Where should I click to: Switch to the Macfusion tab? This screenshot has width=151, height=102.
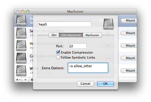coord(92,35)
